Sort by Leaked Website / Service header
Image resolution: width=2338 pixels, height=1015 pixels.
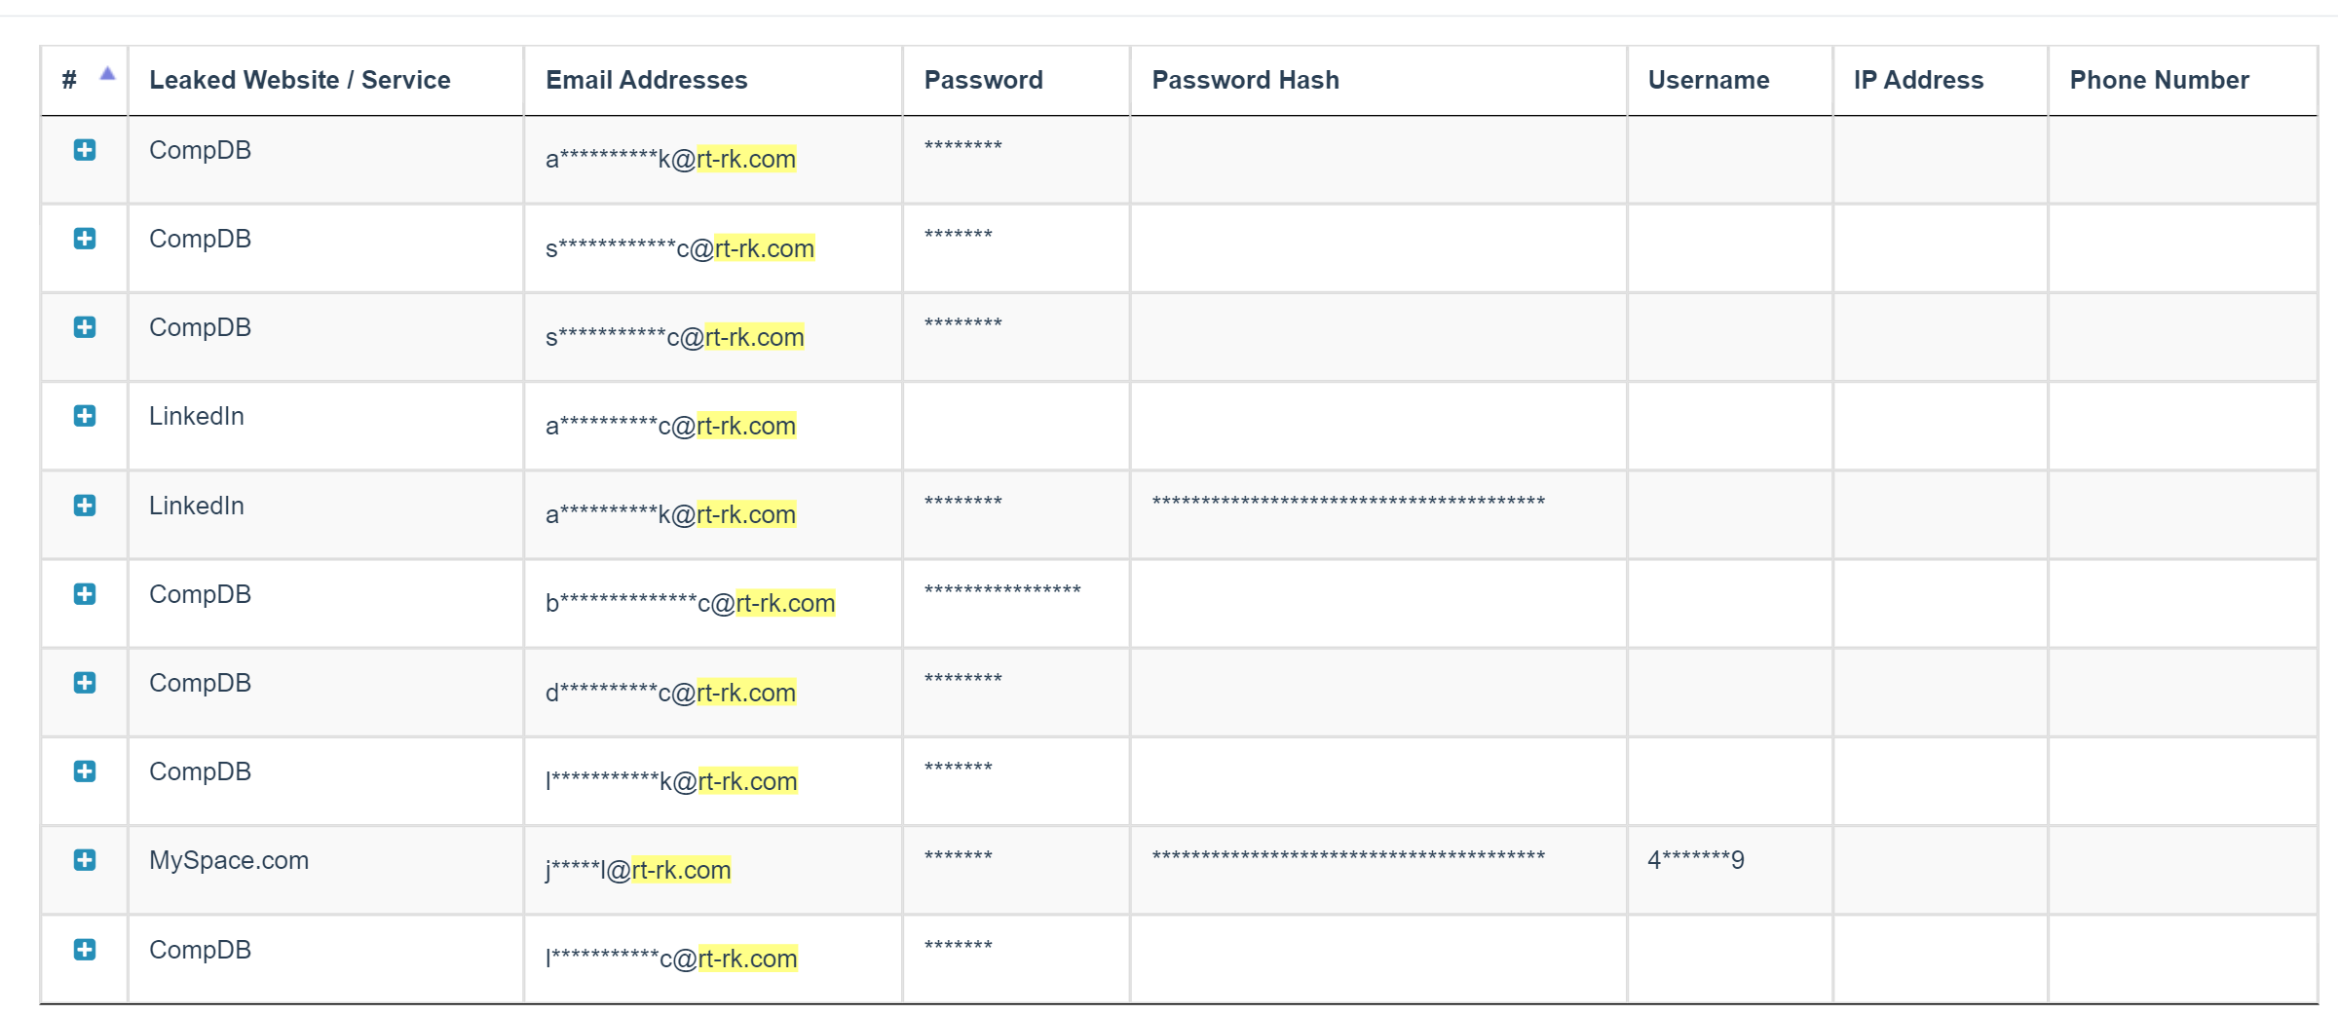[300, 80]
